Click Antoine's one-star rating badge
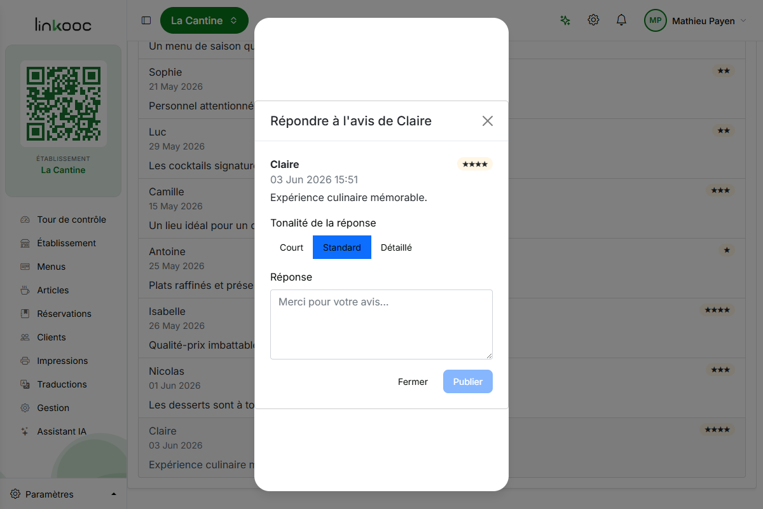Viewport: 763px width, 509px height. [x=727, y=250]
